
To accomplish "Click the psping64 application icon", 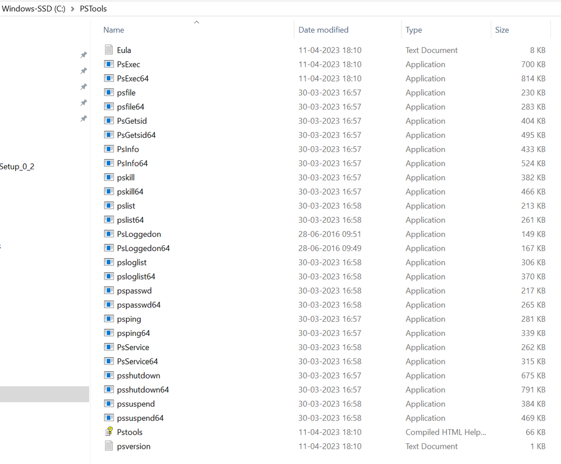I will tap(109, 333).
